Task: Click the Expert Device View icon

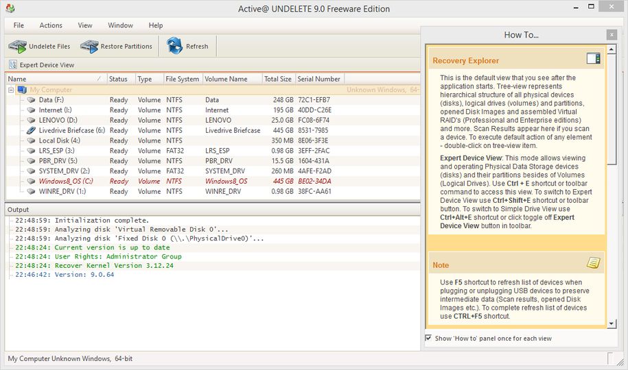Action: pos(13,65)
